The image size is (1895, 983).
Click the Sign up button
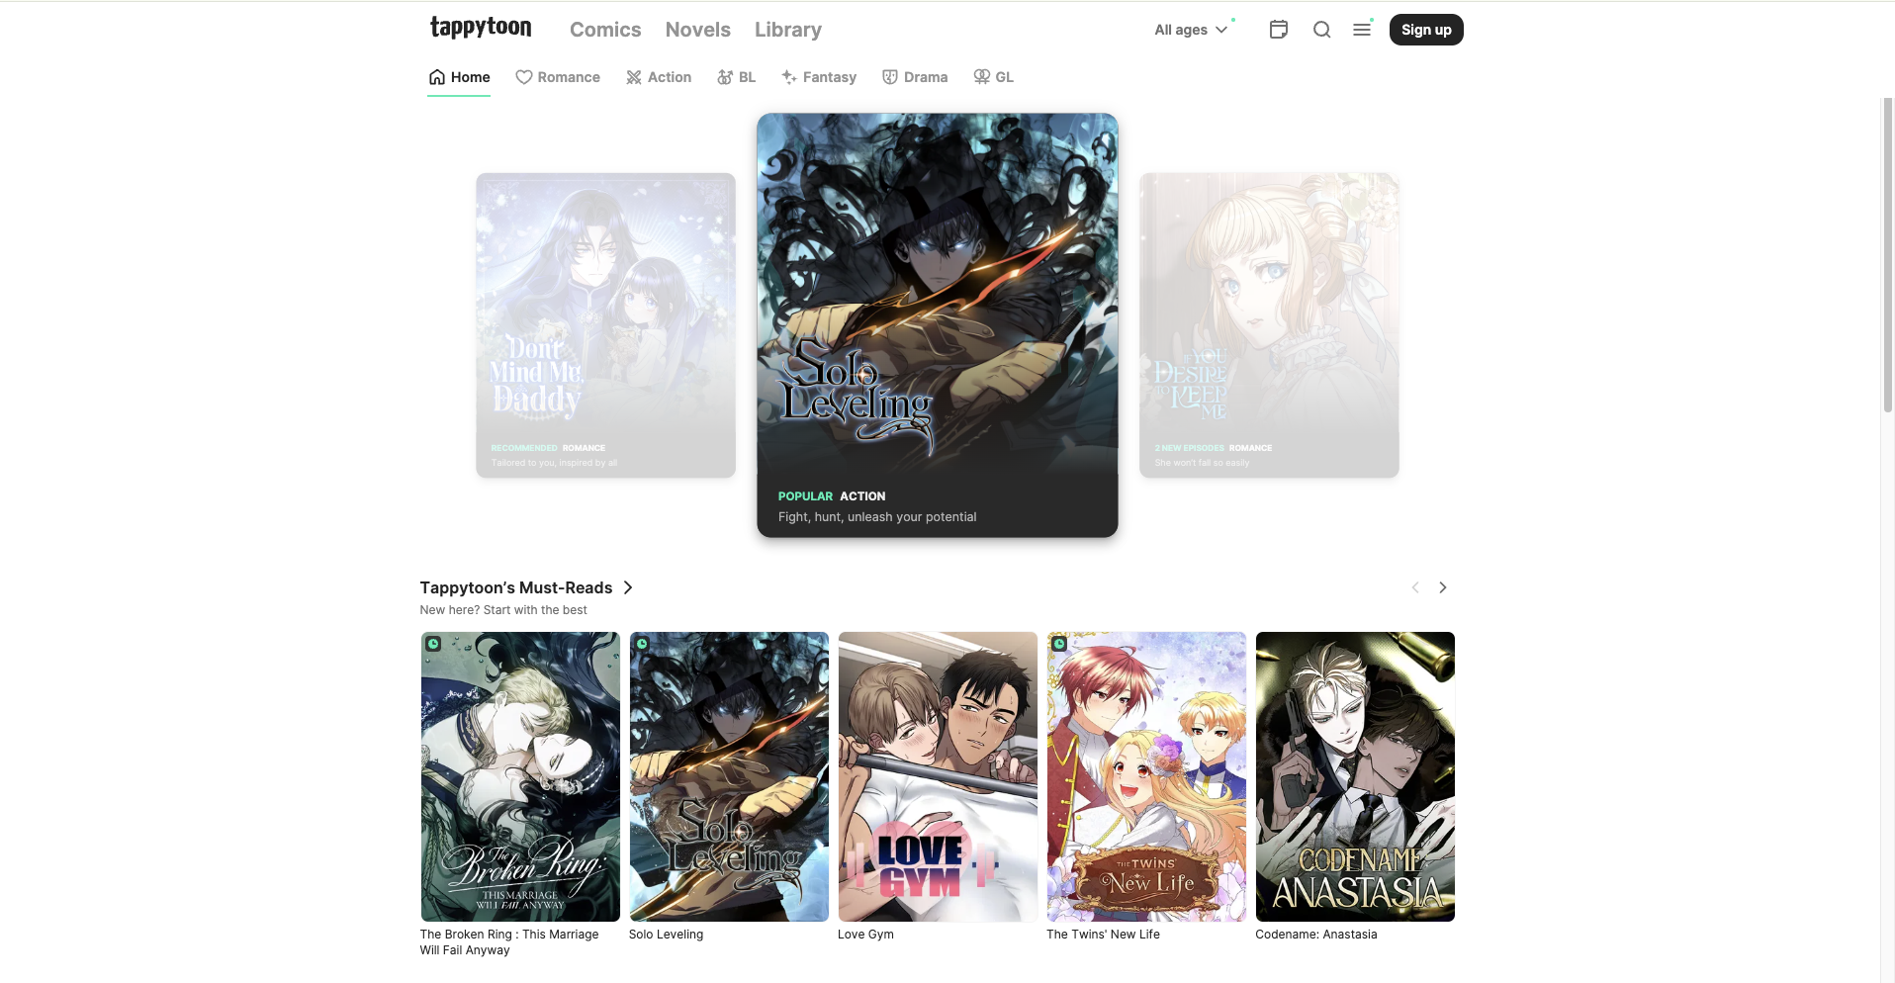[x=1425, y=29]
